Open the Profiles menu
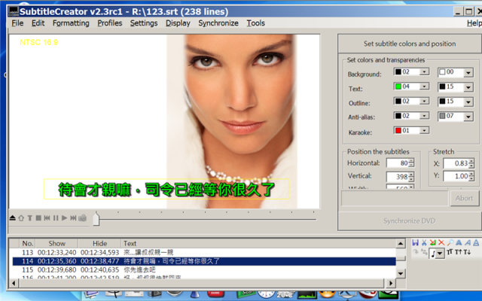This screenshot has width=482, height=301. [x=110, y=23]
